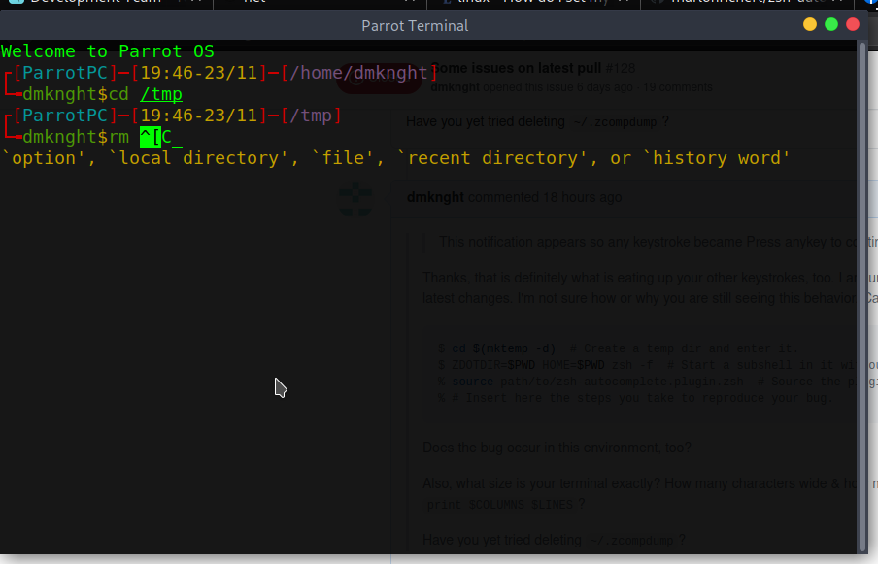
Task: Switch to the linux - How do I tab
Action: pyautogui.click(x=534, y=2)
